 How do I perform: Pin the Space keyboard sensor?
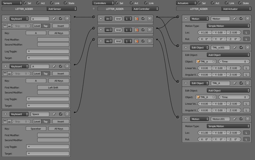tap(54, 114)
